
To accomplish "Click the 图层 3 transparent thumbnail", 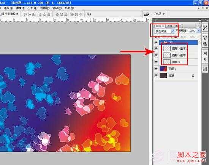I will tap(167, 62).
